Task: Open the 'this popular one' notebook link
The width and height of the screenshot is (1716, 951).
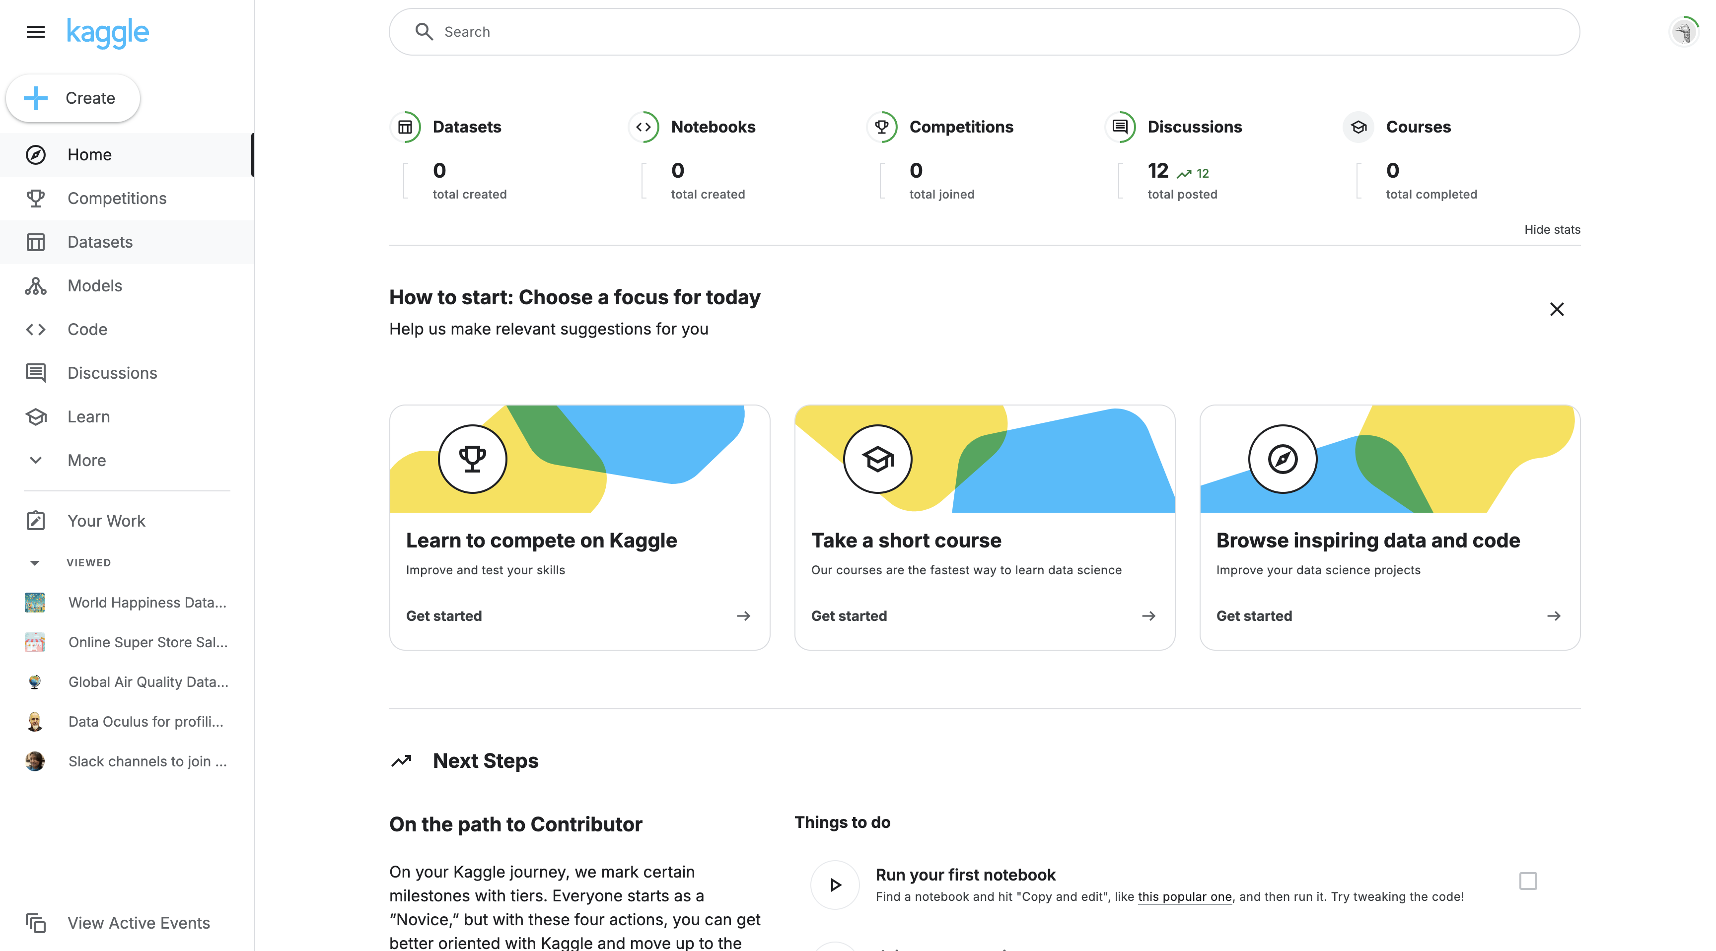Action: pos(1184,897)
